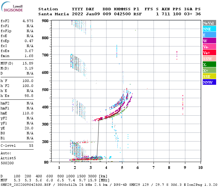Select the B0 parameter label
The image size is (218, 187).
click(3, 133)
